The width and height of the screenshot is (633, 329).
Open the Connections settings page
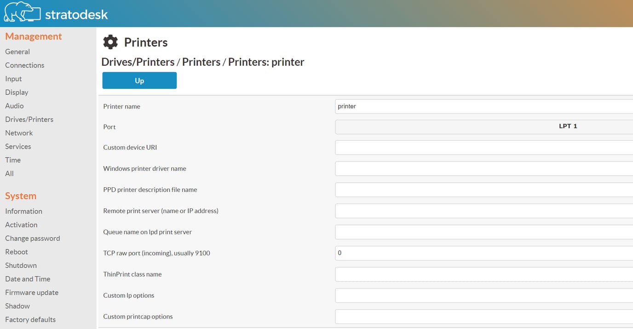(x=24, y=65)
